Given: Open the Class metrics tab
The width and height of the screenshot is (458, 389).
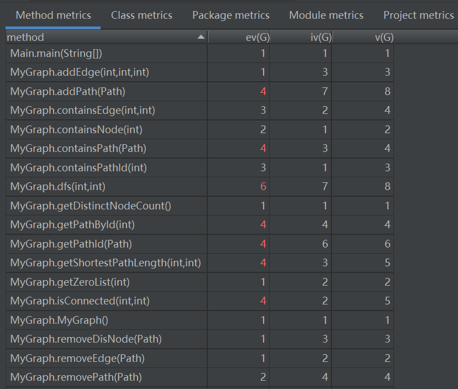Looking at the screenshot, I should pyautogui.click(x=141, y=15).
